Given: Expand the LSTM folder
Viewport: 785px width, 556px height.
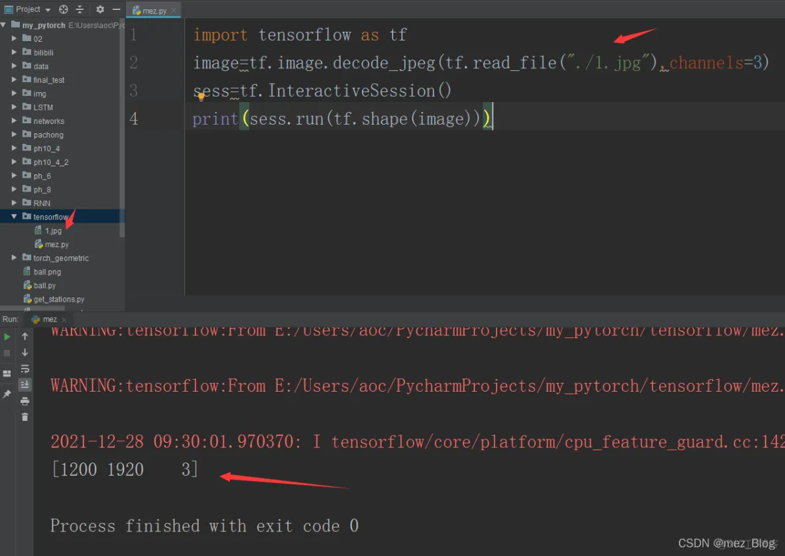Looking at the screenshot, I should pos(14,107).
